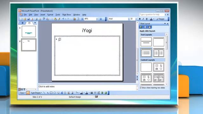The height and width of the screenshot is (114, 203).
Task: Click the Undo arrow icon
Action: click(63, 19)
